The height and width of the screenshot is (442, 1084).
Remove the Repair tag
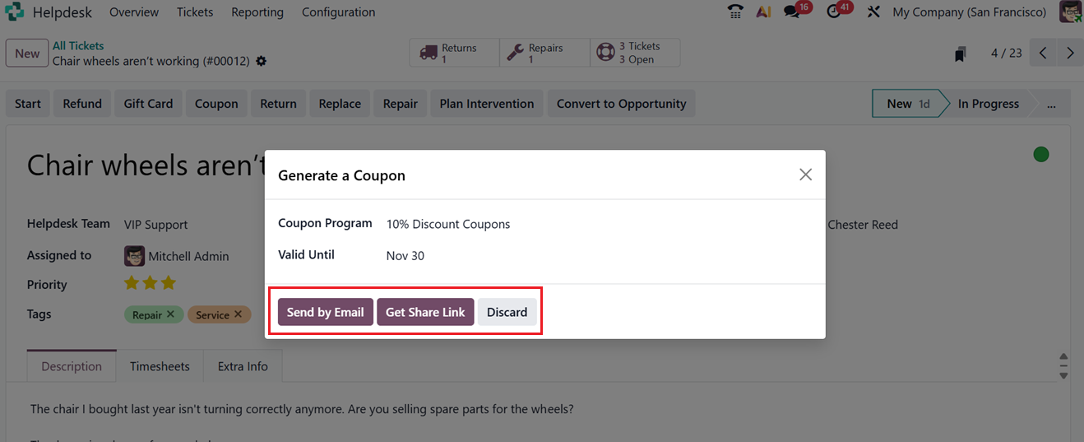[x=170, y=314]
